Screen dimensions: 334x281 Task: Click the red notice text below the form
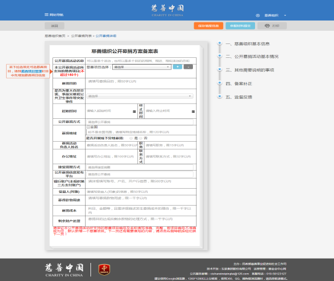tap(125, 231)
